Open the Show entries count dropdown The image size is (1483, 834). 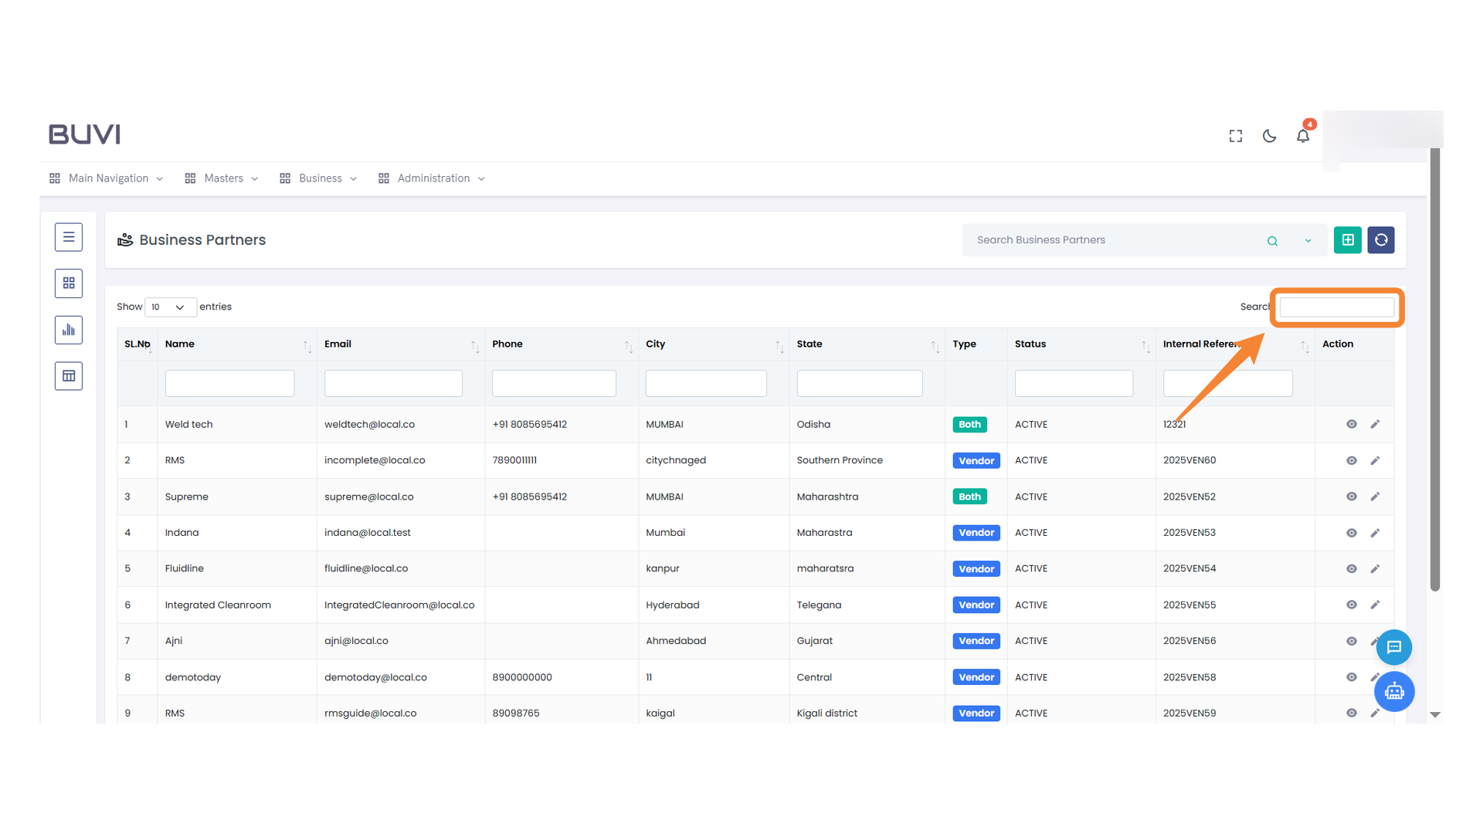point(170,307)
